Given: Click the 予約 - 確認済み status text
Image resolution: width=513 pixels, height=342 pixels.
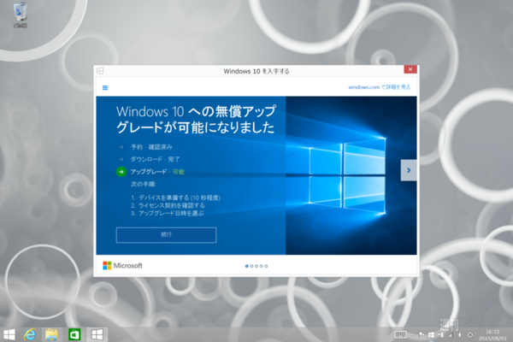Looking at the screenshot, I should (151, 147).
